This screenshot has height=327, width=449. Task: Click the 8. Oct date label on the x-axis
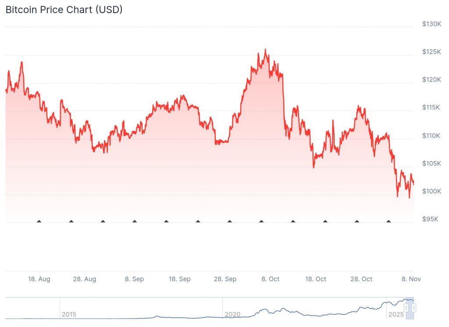(x=271, y=279)
